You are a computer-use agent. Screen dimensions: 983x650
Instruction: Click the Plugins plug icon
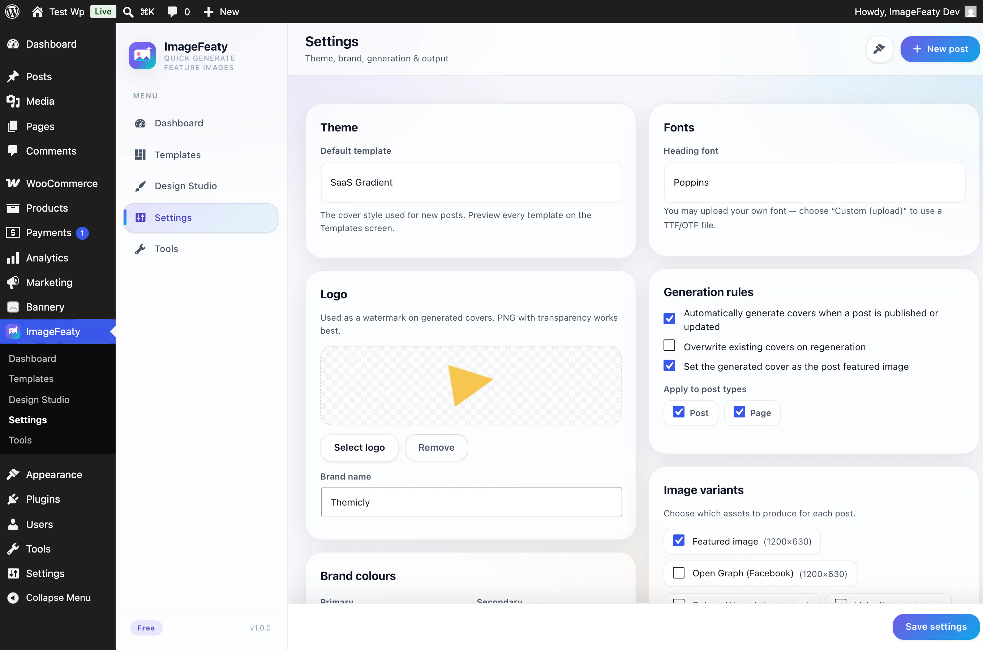pos(13,499)
